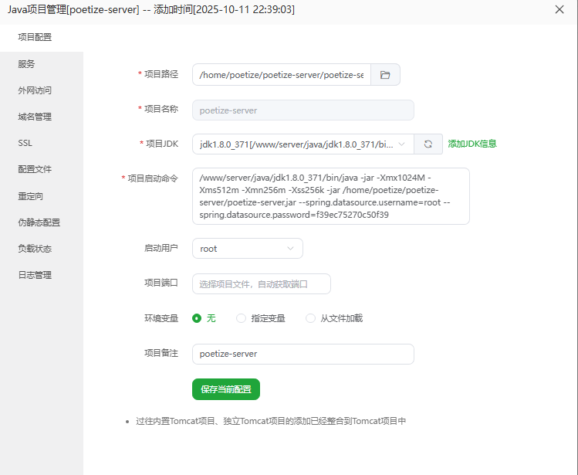Edit the 项目备注 field
Image resolution: width=578 pixels, height=475 pixels.
pyautogui.click(x=303, y=354)
